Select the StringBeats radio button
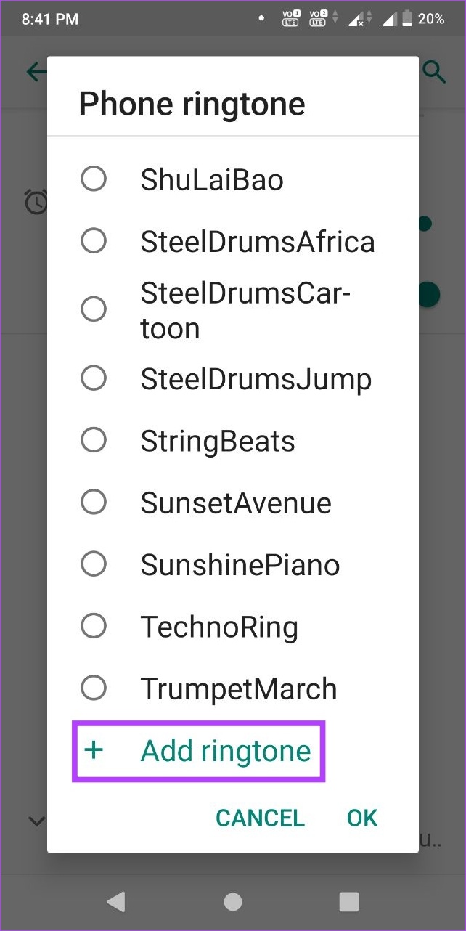The height and width of the screenshot is (931, 466). [x=94, y=440]
